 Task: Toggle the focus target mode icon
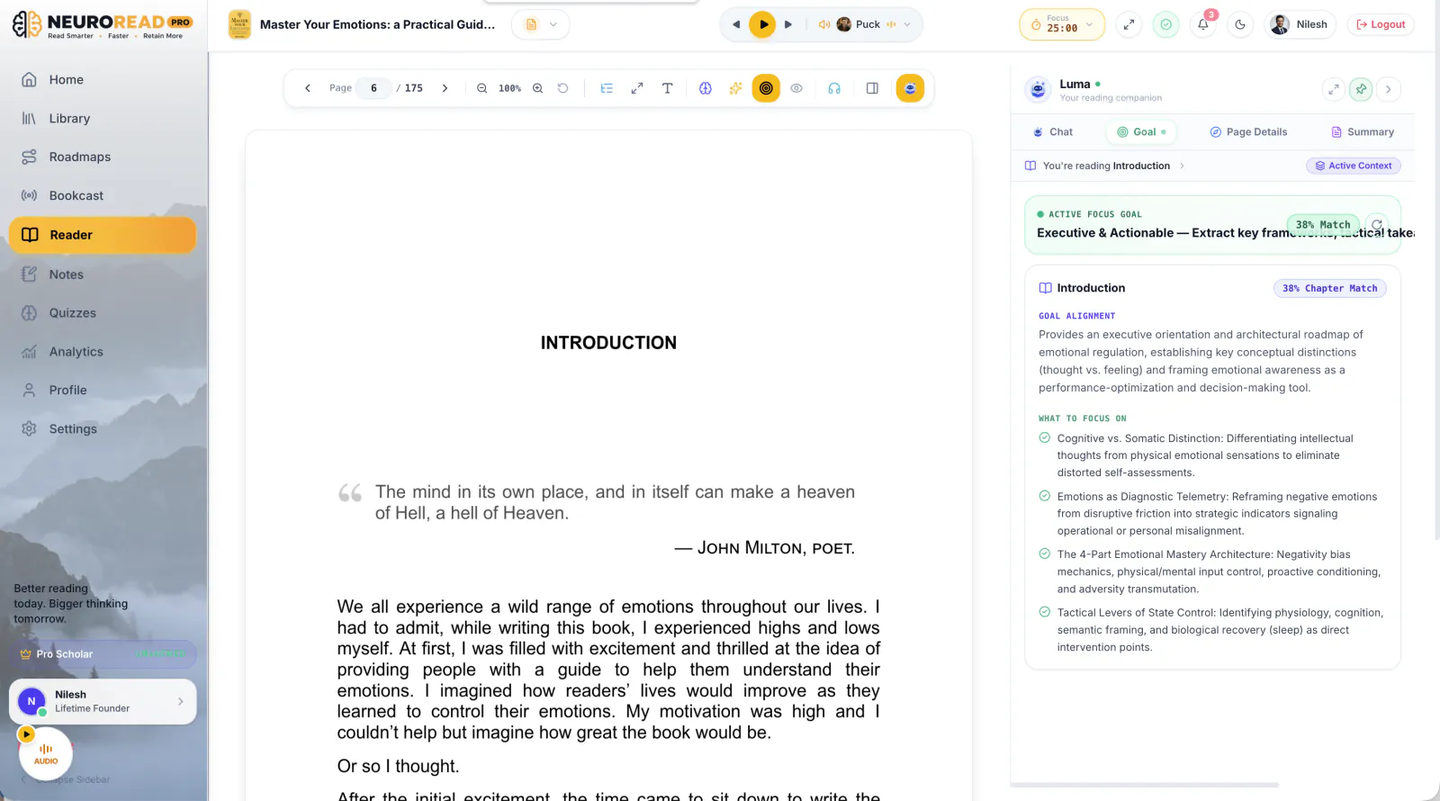766,88
